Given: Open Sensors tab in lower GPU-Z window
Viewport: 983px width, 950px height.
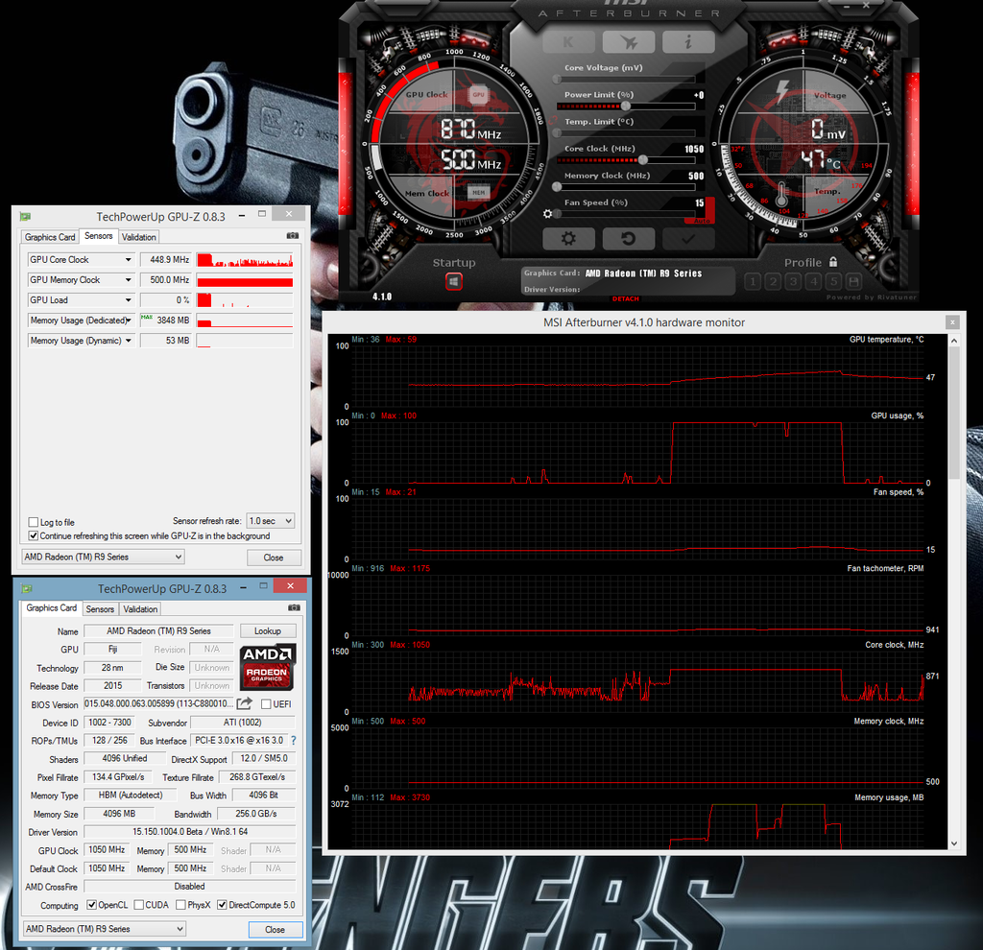Looking at the screenshot, I should click(x=100, y=609).
